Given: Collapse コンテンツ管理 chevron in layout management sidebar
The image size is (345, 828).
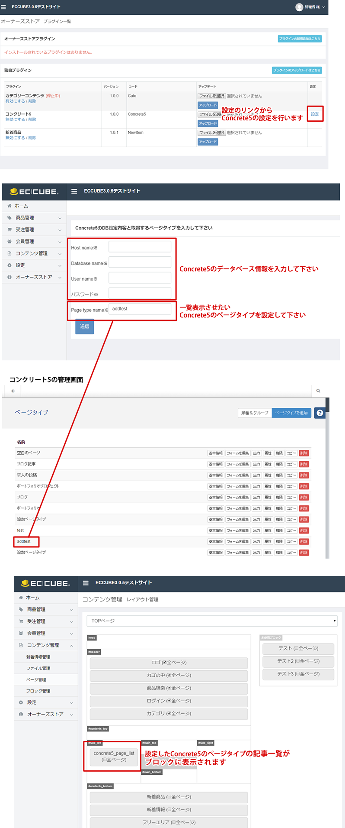Looking at the screenshot, I should click(71, 645).
